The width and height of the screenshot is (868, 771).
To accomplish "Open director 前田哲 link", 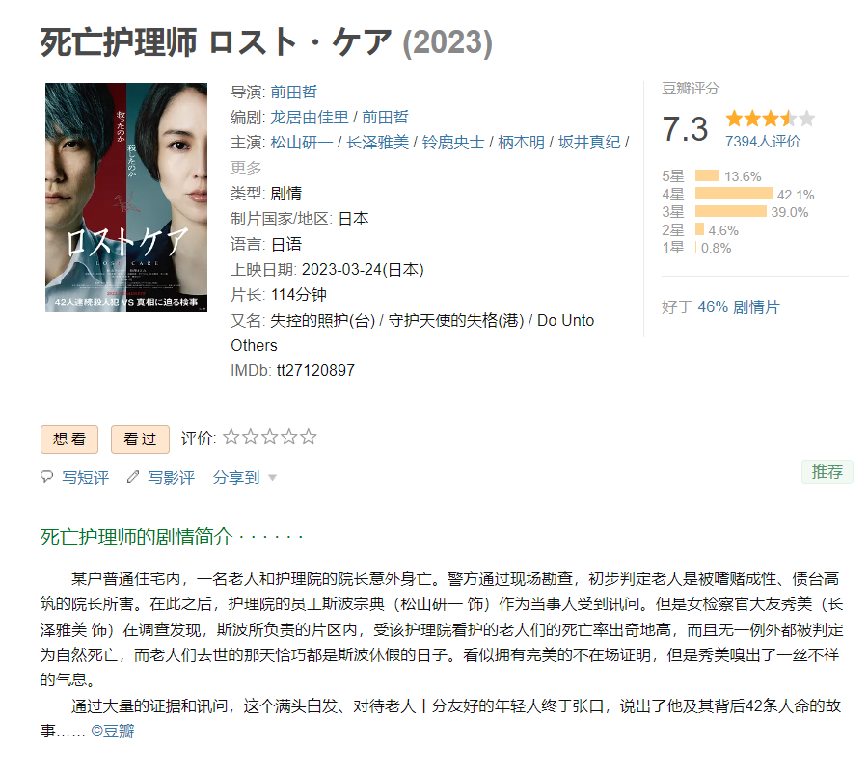I will point(293,92).
